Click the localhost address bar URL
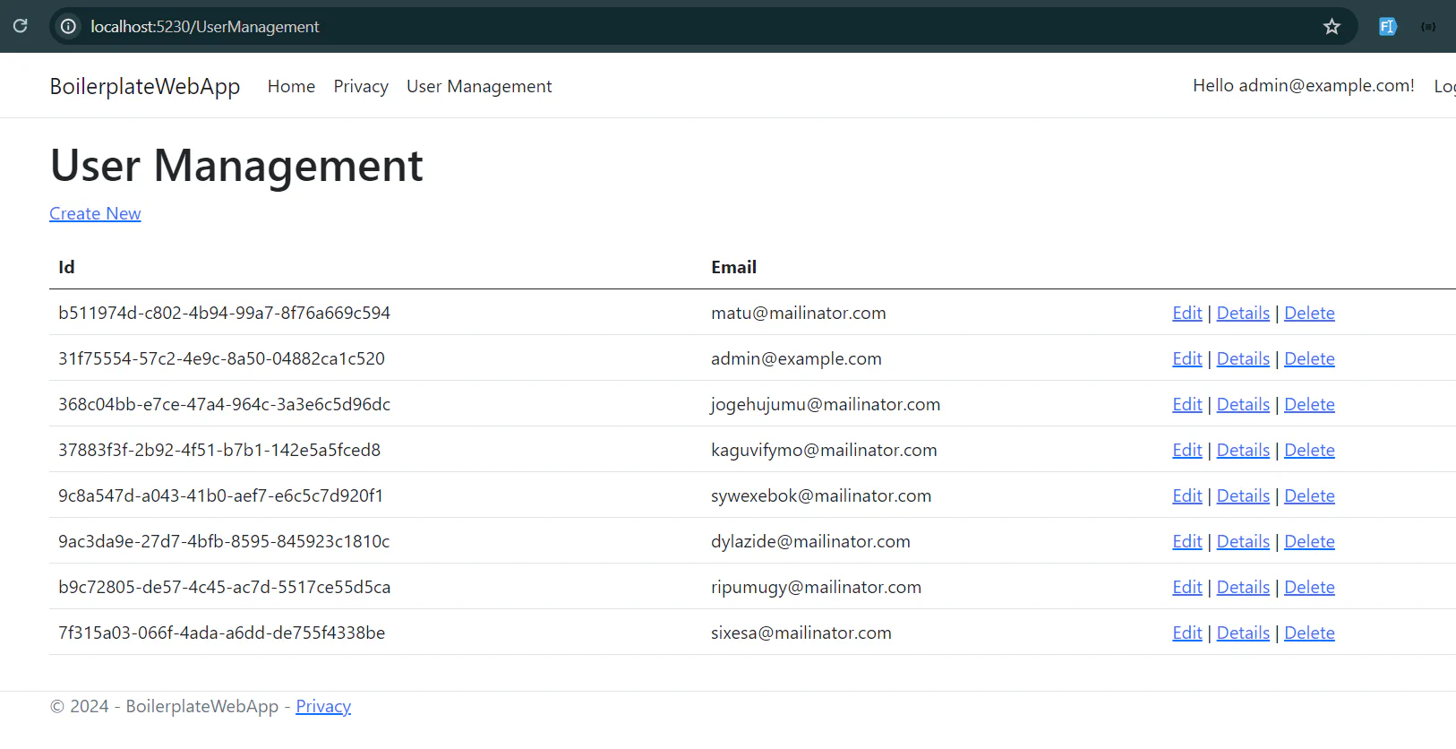This screenshot has width=1456, height=749. tap(204, 27)
